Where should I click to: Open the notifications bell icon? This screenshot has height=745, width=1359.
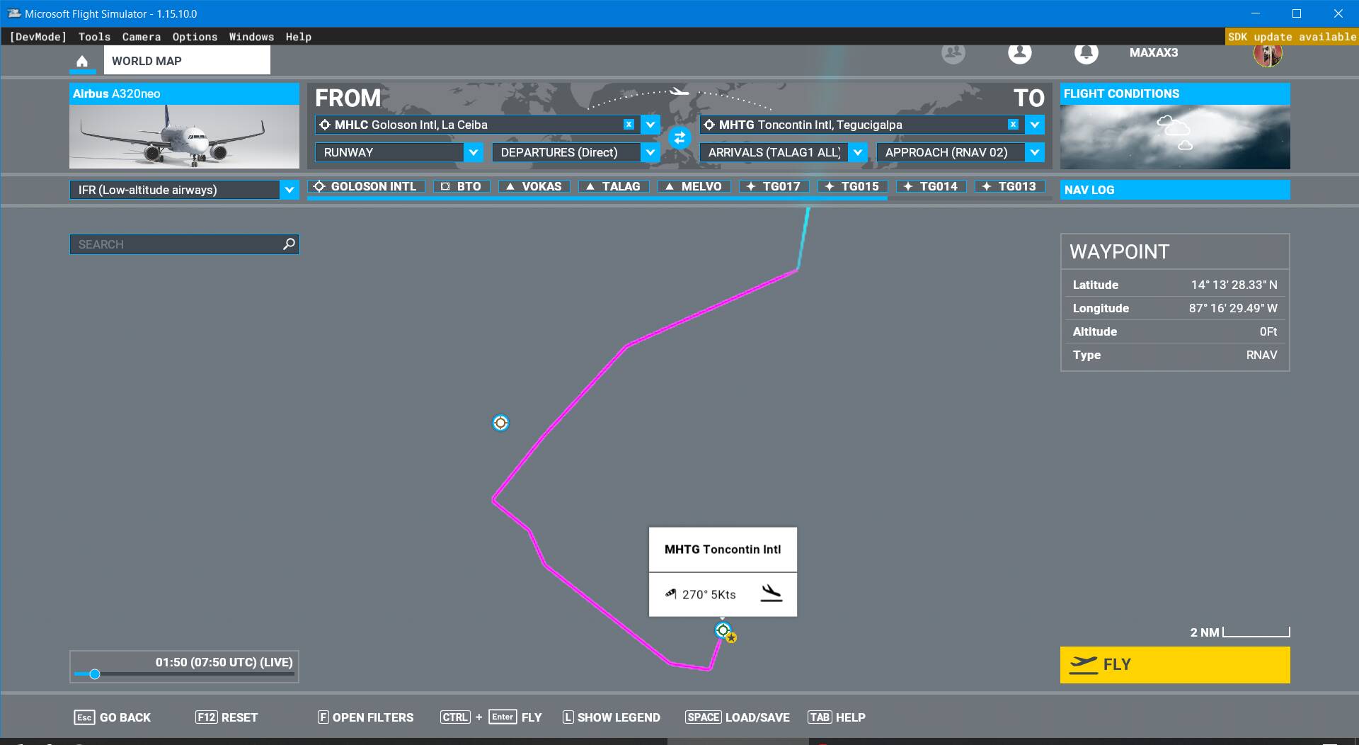point(1086,52)
